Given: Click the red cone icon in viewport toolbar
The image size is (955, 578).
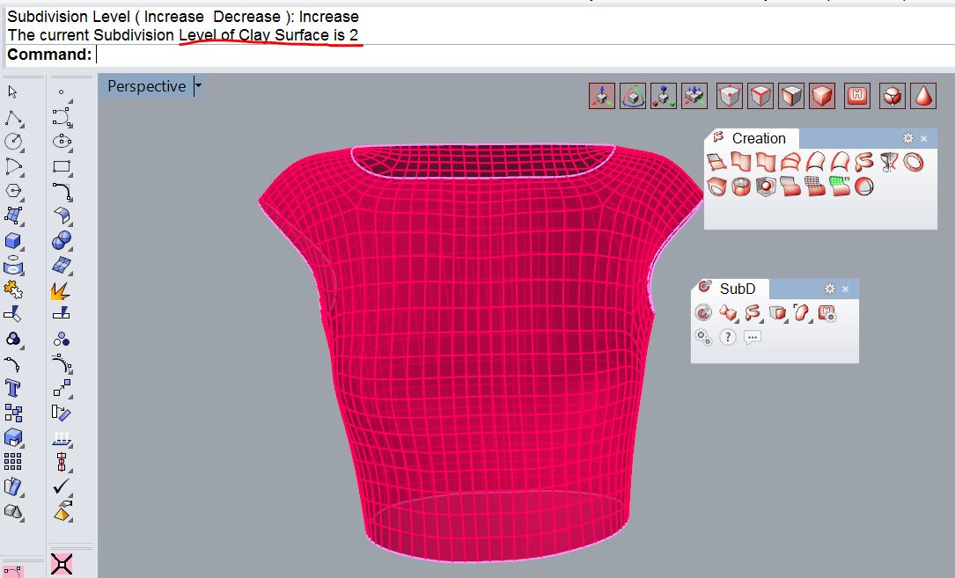Looking at the screenshot, I should (923, 96).
